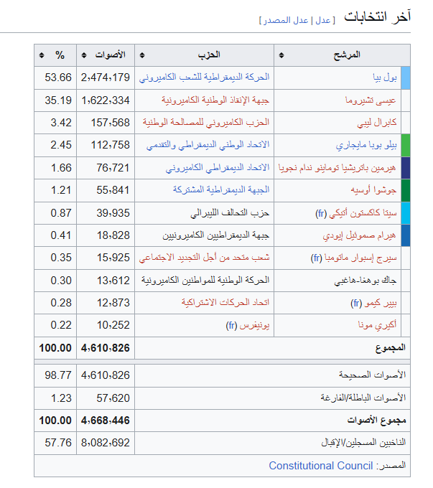Select the الناخبين المسجلين/الإقبال row label

[363, 443]
